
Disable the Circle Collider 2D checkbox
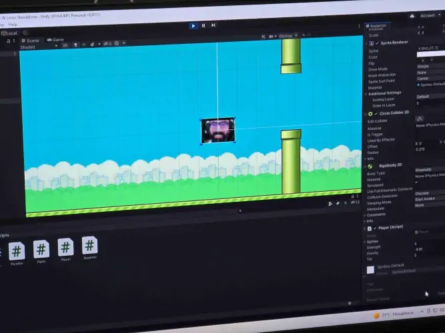coord(376,114)
